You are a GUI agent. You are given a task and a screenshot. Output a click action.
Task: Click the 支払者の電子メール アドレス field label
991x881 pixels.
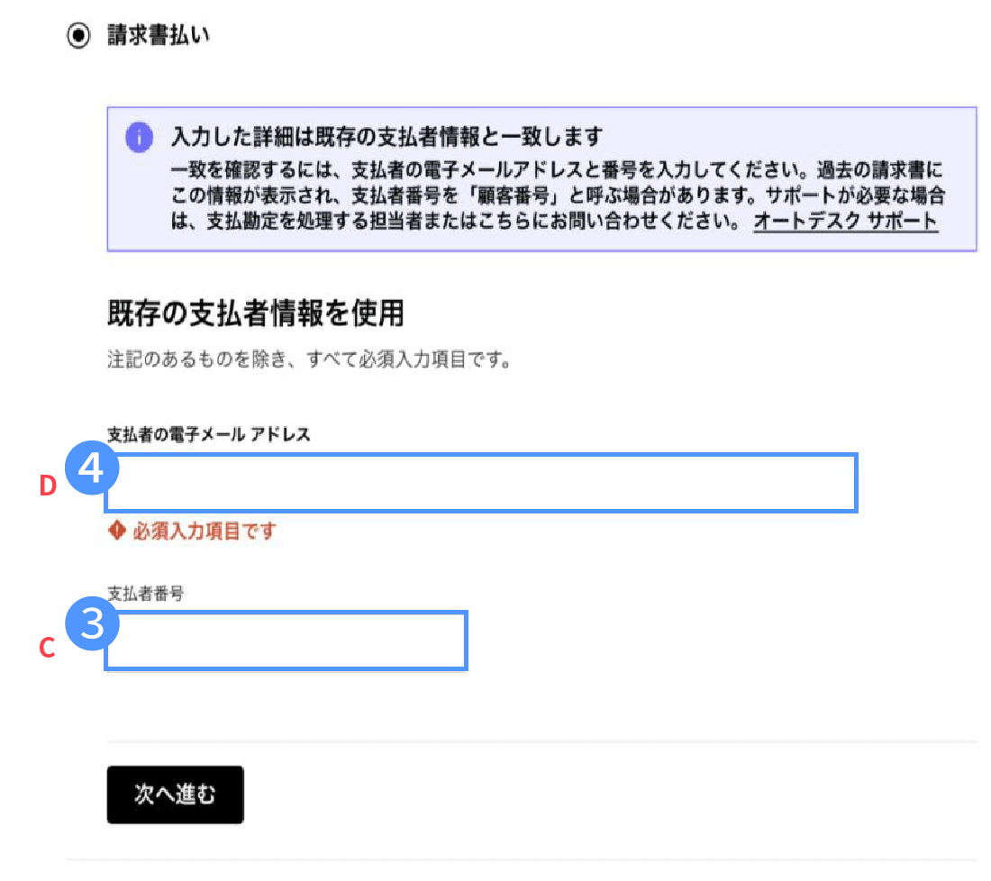pos(208,435)
